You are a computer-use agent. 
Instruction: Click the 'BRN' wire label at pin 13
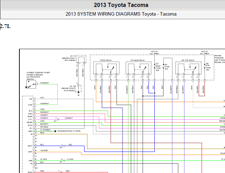tap(42, 133)
